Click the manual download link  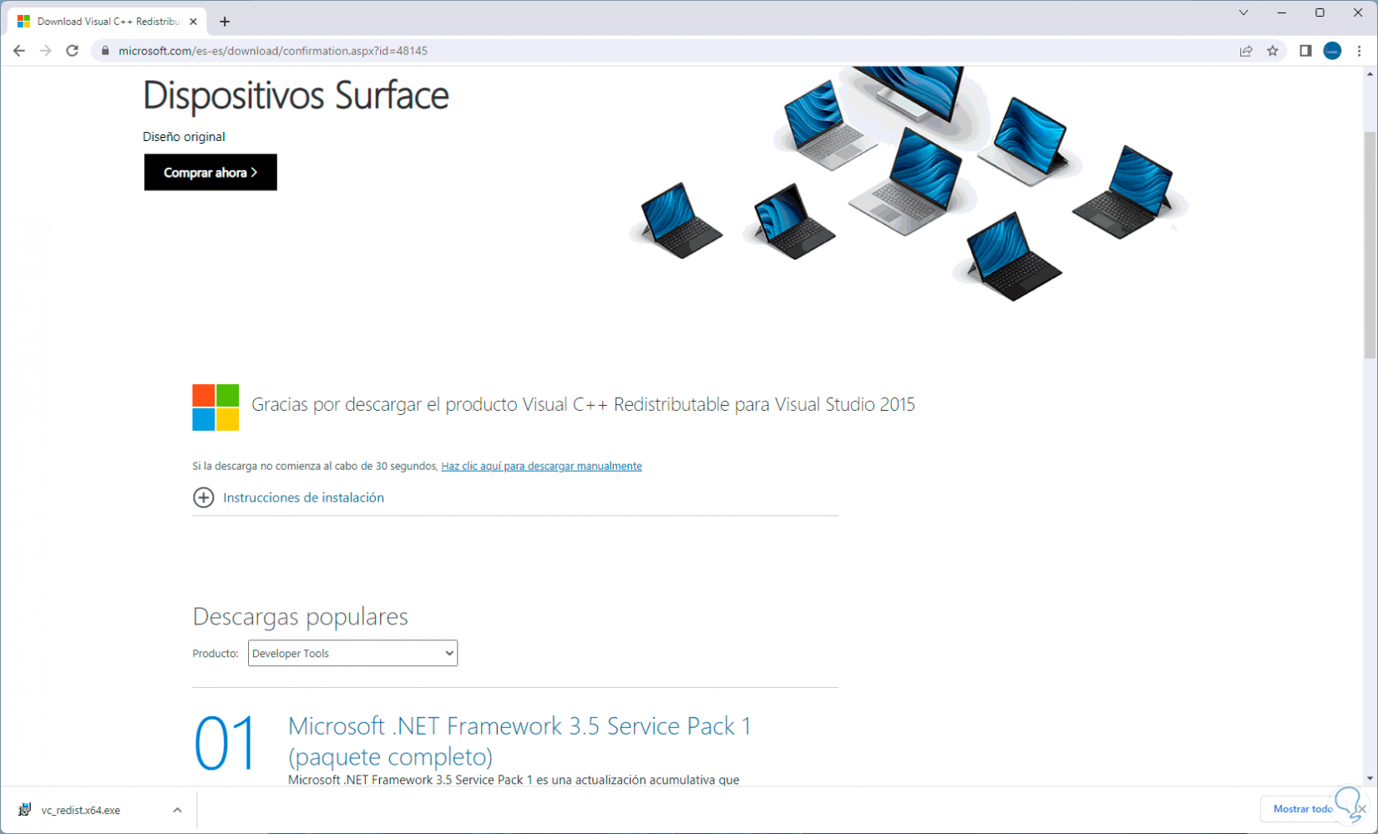coord(541,466)
